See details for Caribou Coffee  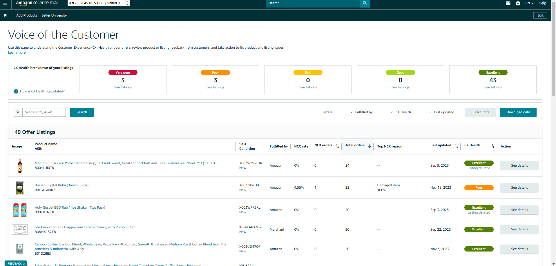(519, 249)
